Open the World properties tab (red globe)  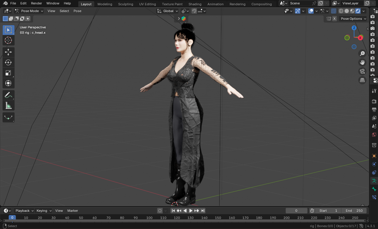coord(374,135)
